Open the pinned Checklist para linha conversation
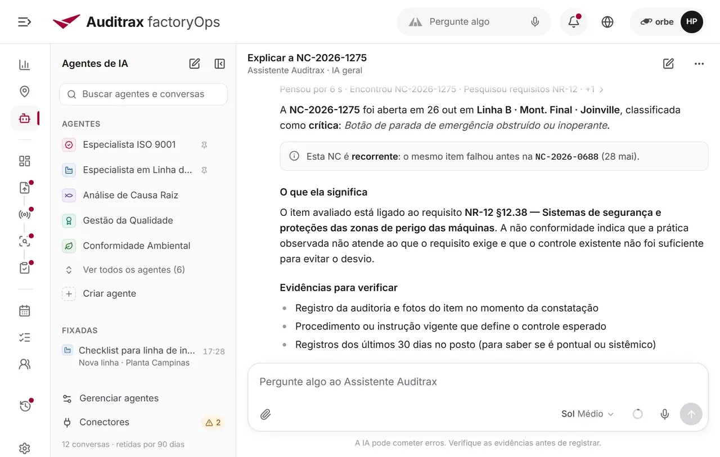This screenshot has height=457, width=720. click(143, 356)
